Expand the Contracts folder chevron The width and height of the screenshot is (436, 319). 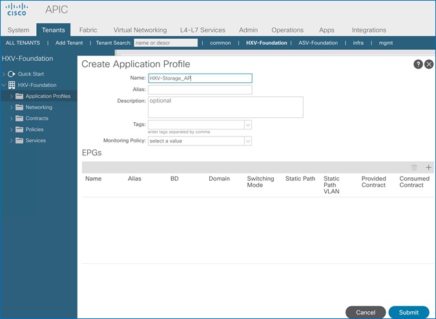11,118
